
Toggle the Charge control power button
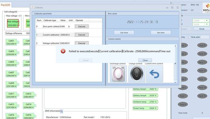point(137,74)
